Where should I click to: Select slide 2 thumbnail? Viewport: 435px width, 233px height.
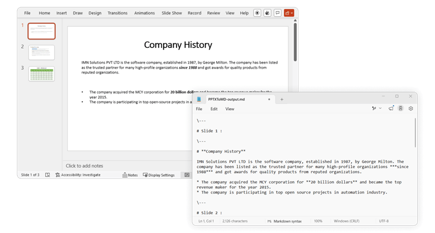click(42, 52)
